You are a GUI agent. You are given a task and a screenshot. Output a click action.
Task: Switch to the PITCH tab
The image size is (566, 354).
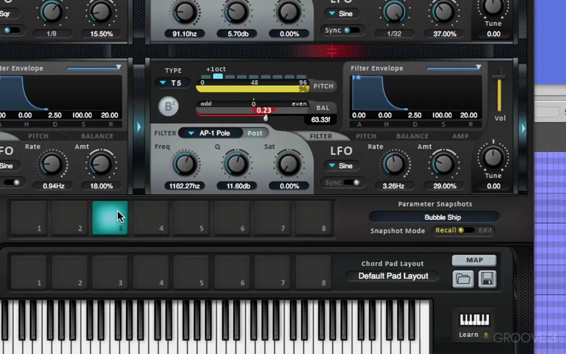coord(366,136)
